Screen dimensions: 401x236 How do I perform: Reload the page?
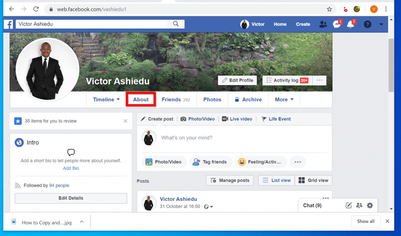[x=36, y=9]
